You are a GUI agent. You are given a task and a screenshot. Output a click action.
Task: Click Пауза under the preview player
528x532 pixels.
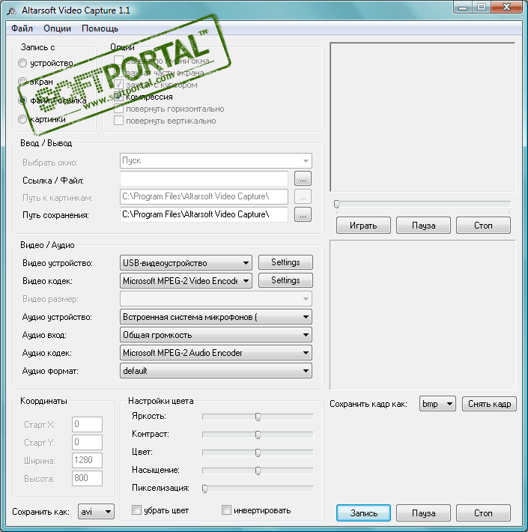click(x=424, y=226)
